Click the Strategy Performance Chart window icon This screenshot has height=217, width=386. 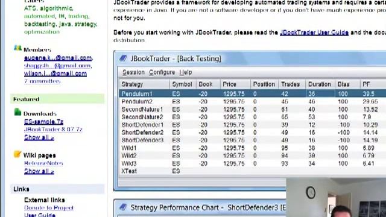pos(123,207)
